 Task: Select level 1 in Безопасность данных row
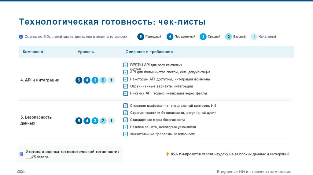111,121
